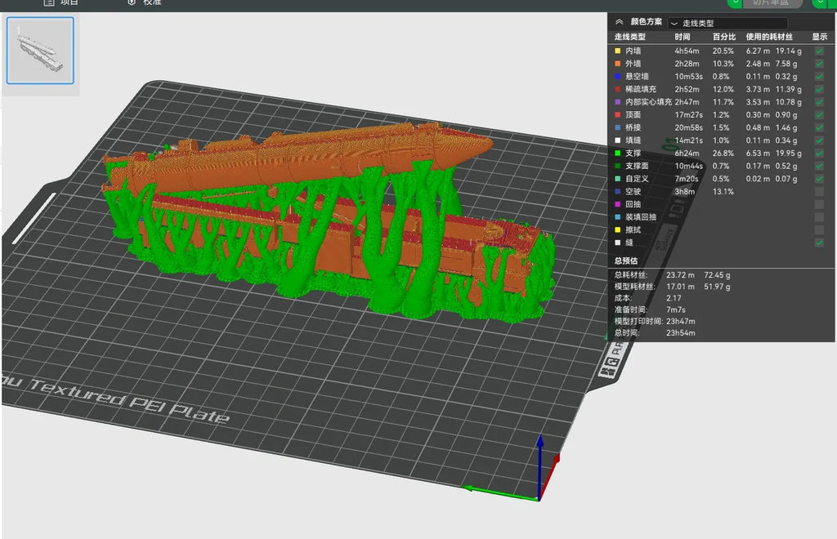Uncheck display of 内墙 inner wall

(819, 51)
